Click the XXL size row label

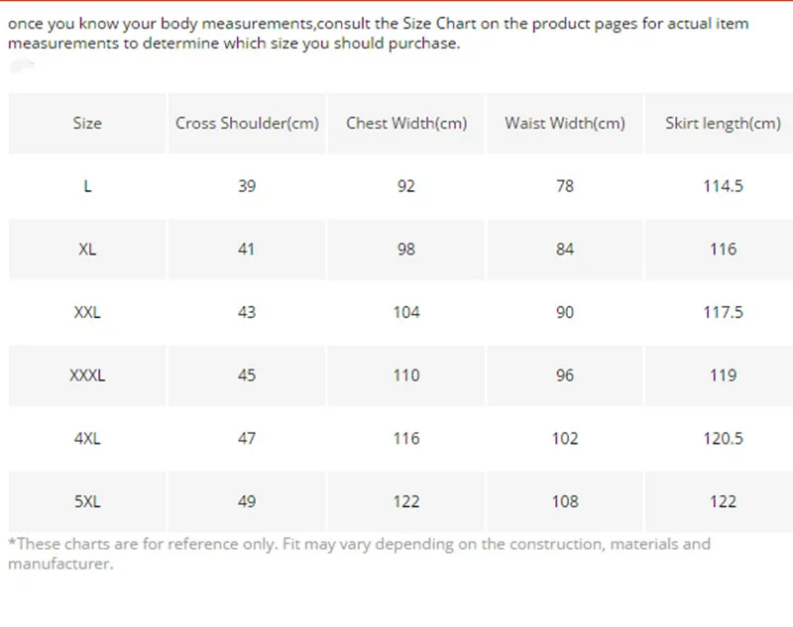[87, 312]
